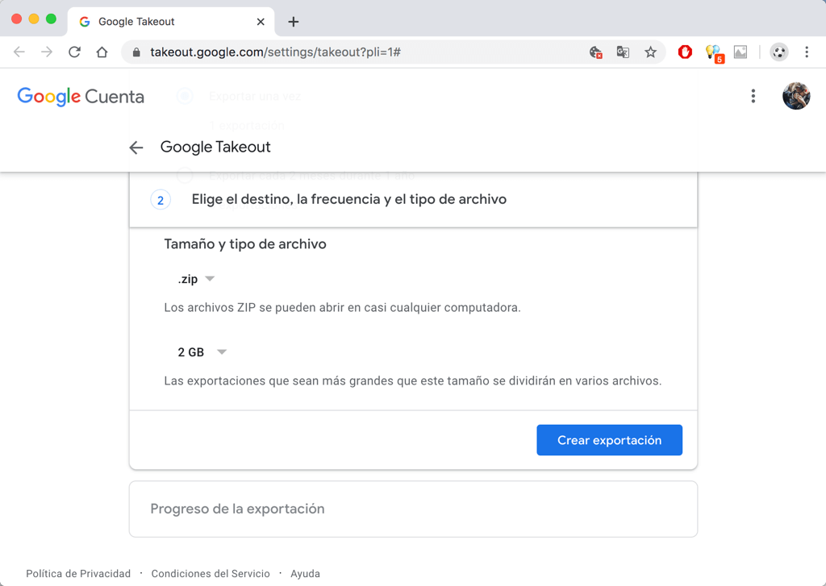Expand the Progreso de la exportación section
The image size is (826, 586).
pyautogui.click(x=414, y=509)
